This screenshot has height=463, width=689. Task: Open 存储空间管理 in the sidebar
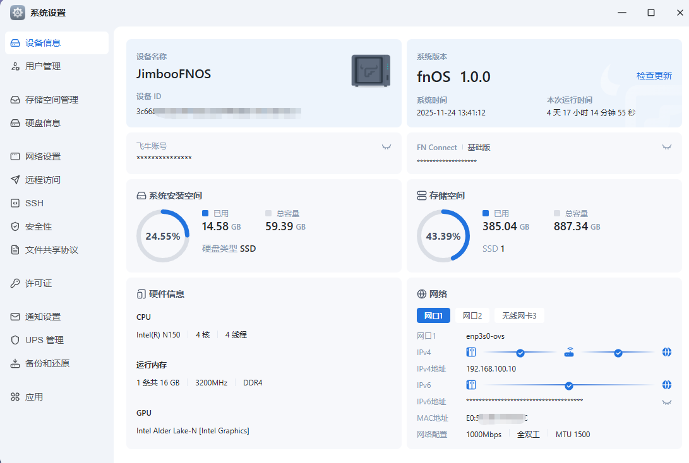52,100
